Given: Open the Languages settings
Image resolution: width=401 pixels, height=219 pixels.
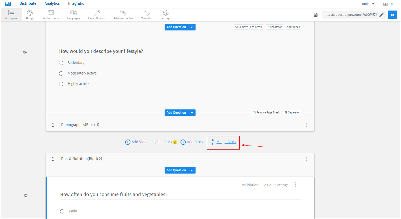Looking at the screenshot, I should pyautogui.click(x=73, y=14).
